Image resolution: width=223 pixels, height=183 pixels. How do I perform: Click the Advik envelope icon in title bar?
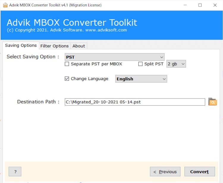pyautogui.click(x=5, y=5)
